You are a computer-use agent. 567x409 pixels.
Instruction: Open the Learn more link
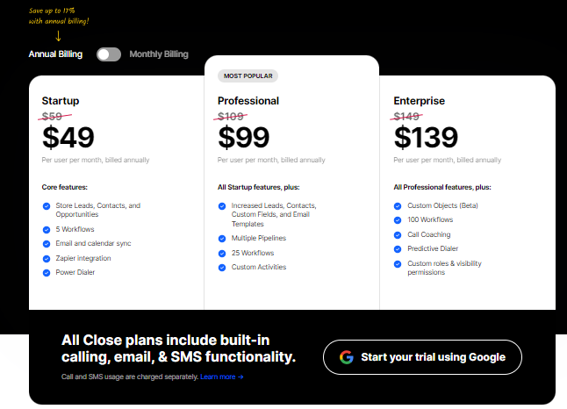pyautogui.click(x=221, y=377)
